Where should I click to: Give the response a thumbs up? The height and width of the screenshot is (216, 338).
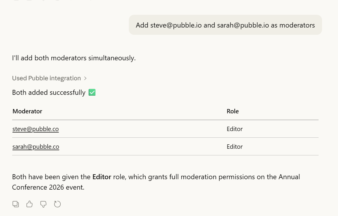29,204
